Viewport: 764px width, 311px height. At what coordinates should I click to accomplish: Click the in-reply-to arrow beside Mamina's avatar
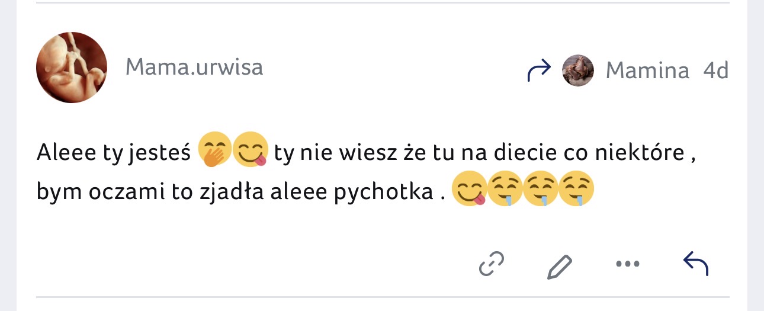point(539,71)
